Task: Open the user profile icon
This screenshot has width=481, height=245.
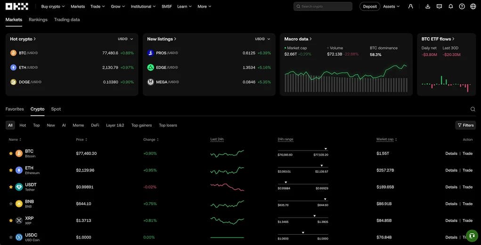Action: point(410,7)
